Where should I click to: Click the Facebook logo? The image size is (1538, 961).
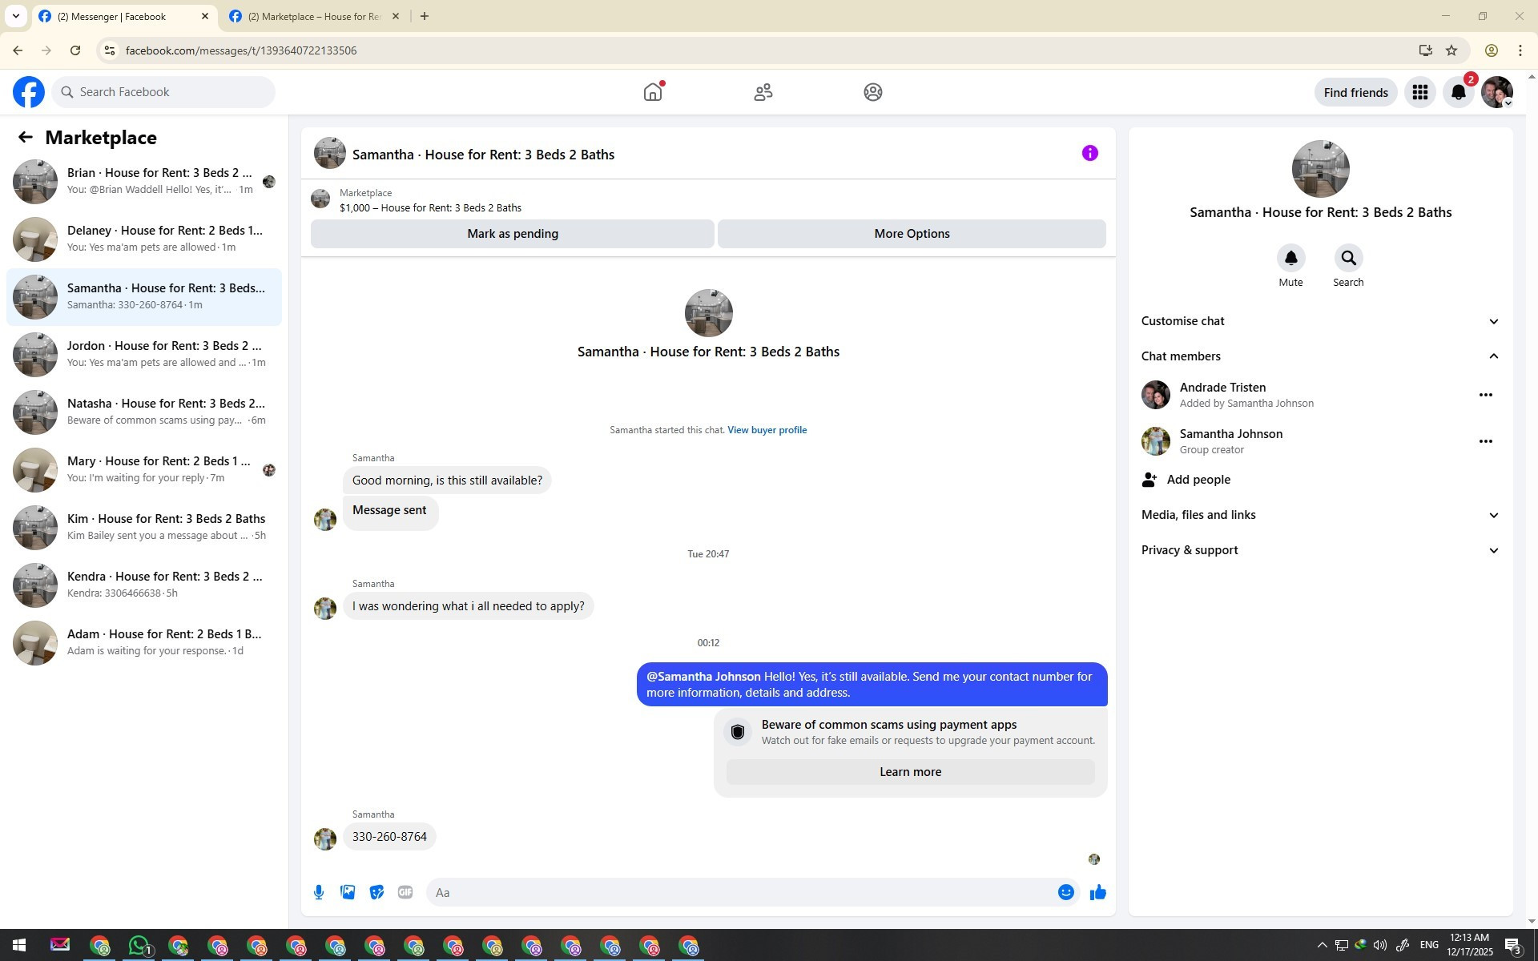(x=29, y=92)
